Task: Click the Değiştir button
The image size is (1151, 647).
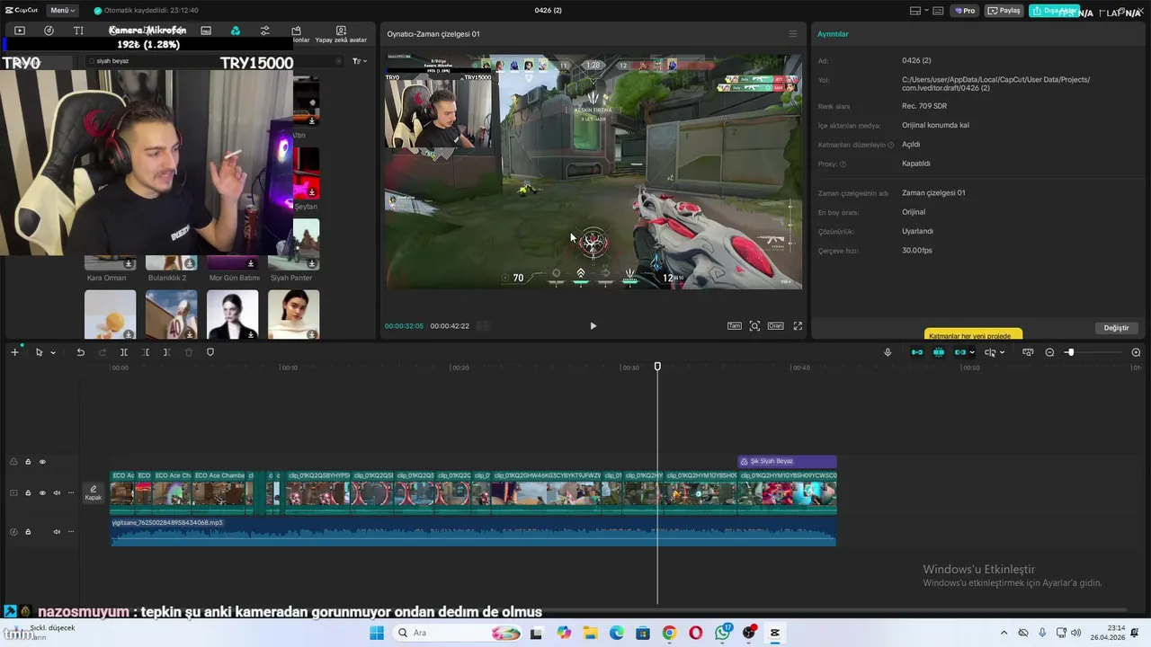Action: coord(1116,328)
